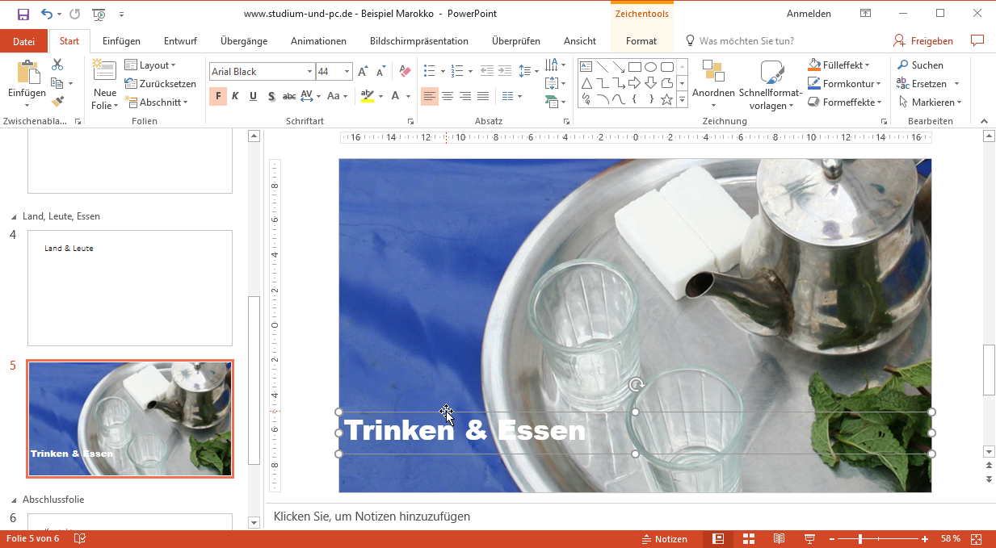Switch to the Einfügen tab

click(121, 41)
